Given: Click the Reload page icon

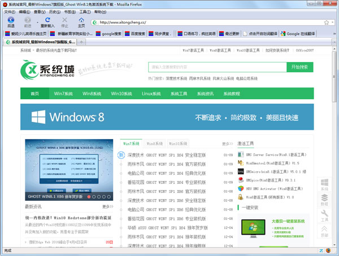Looking at the screenshot, I should pos(47,20).
